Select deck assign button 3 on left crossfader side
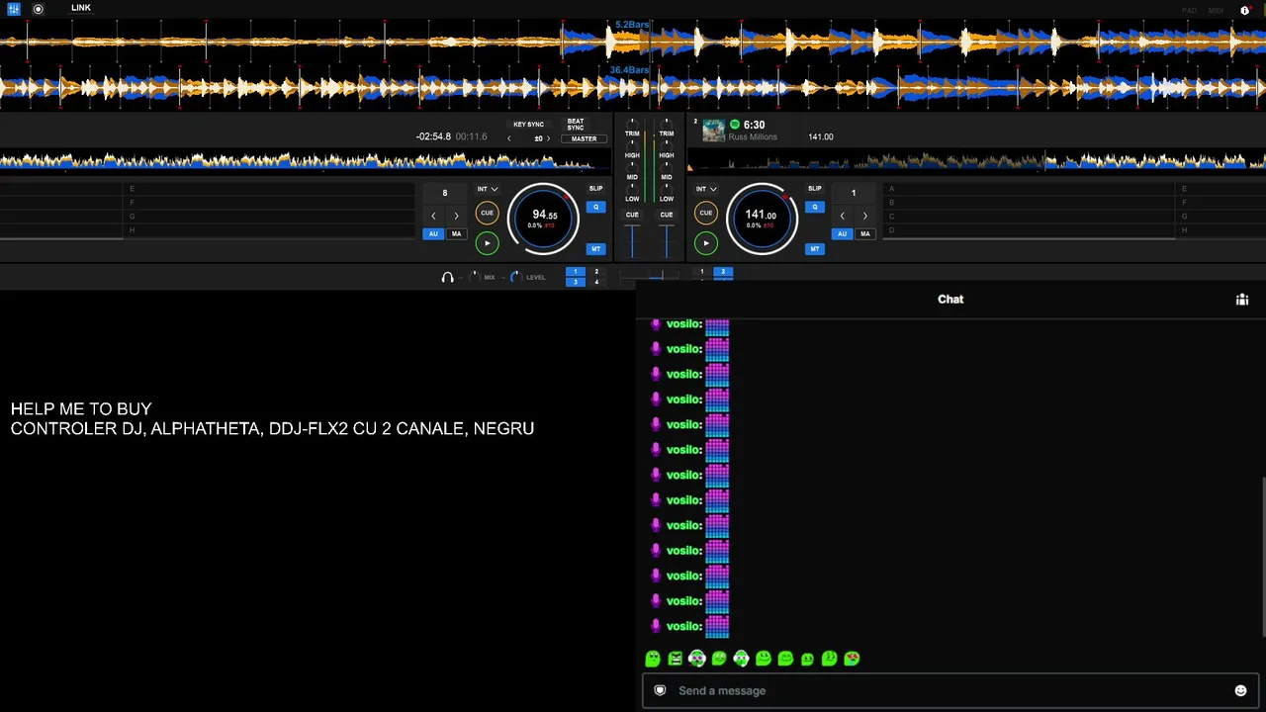This screenshot has height=712, width=1266. pyautogui.click(x=576, y=282)
